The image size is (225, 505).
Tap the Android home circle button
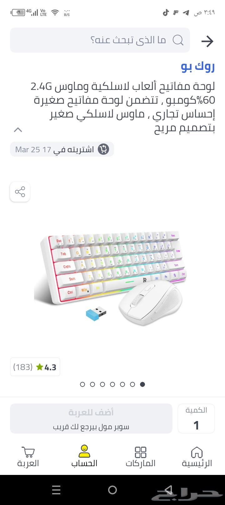pyautogui.click(x=112, y=490)
